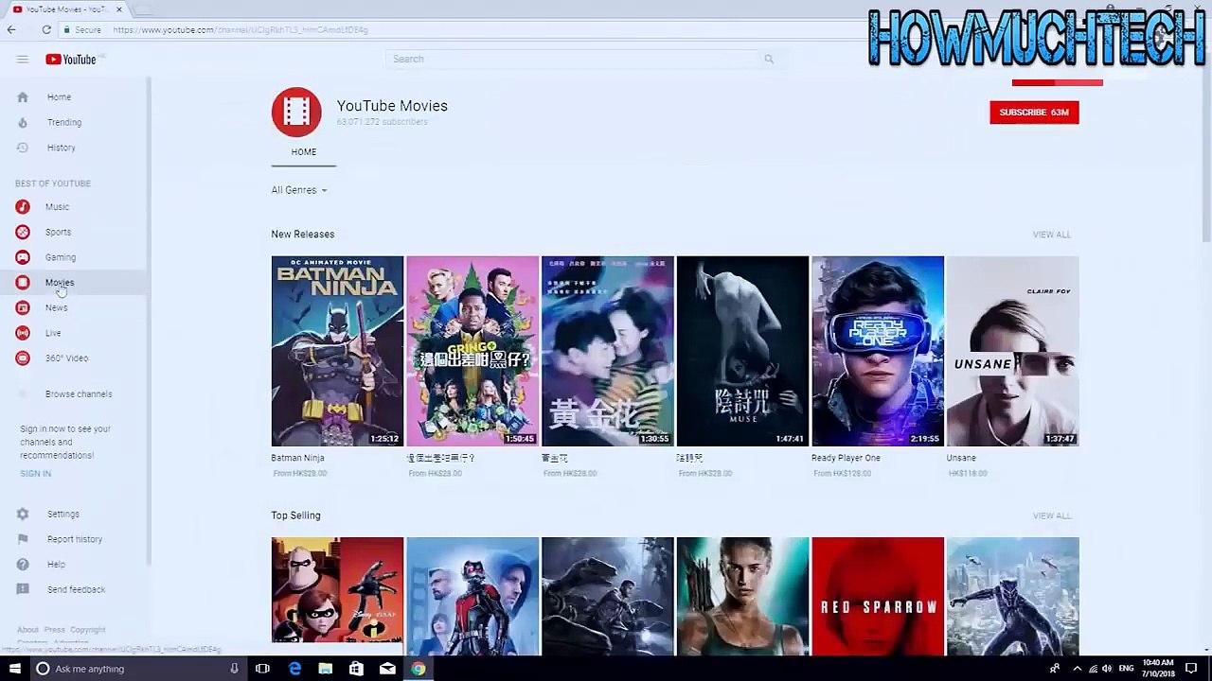
Task: Click View All for Top Selling
Action: (1051, 515)
